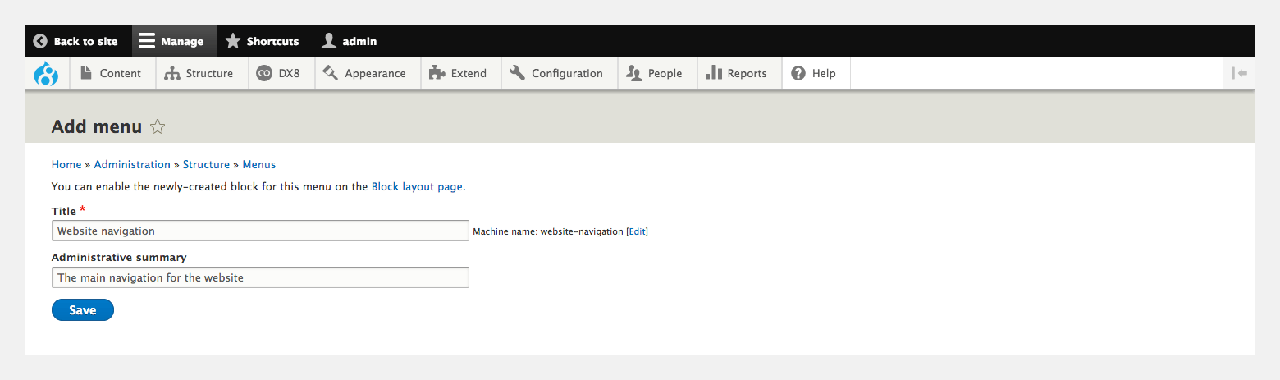Click the Drupal logo home icon
Image resolution: width=1280 pixels, height=380 pixels.
tap(46, 73)
